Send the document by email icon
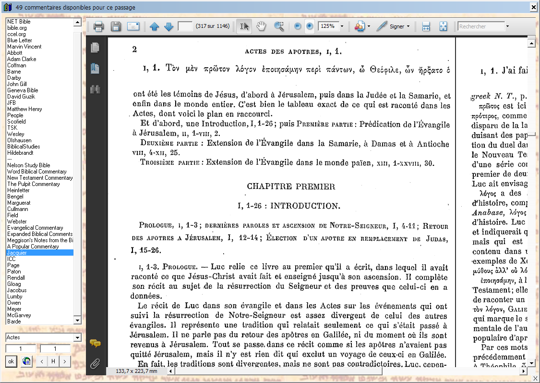 click(x=133, y=26)
